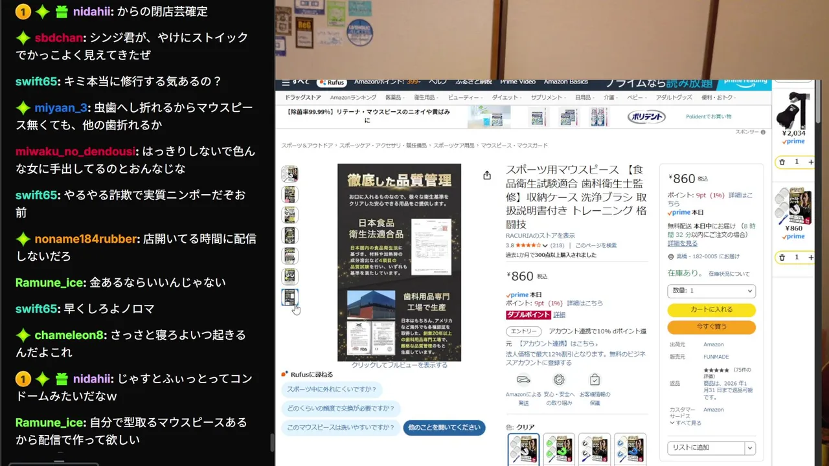Click the スポンサー info icon near the banner

pyautogui.click(x=763, y=132)
